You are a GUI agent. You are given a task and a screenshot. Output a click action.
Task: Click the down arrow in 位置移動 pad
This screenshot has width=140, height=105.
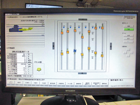[128, 56]
